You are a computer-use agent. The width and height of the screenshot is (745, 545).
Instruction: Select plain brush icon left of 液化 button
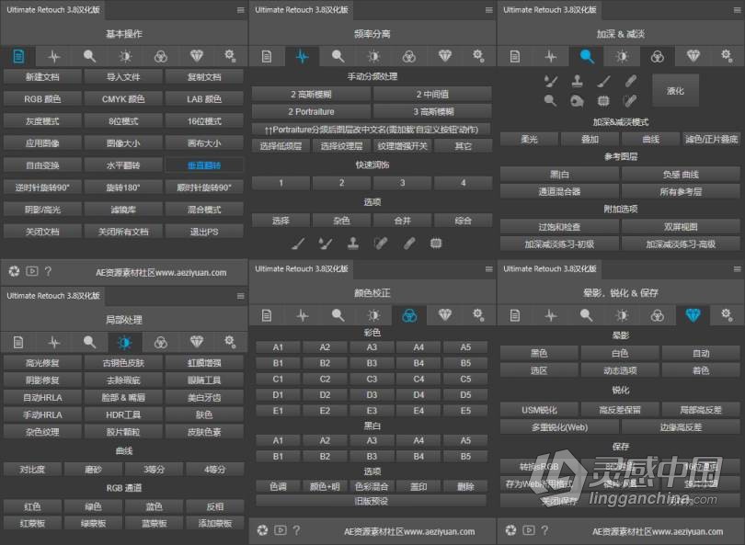coord(603,81)
